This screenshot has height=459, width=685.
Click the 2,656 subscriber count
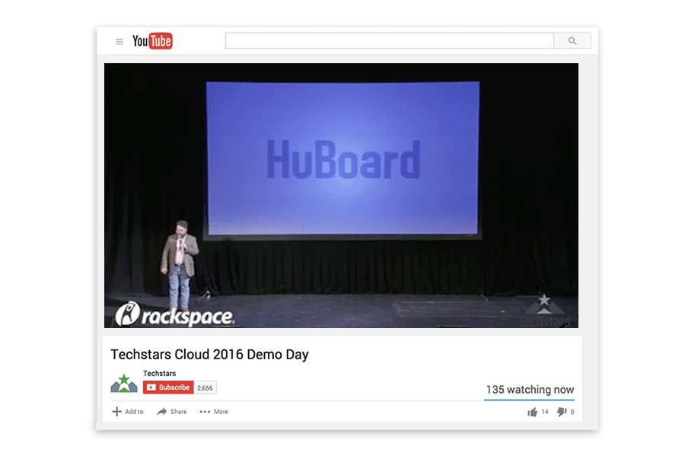(x=205, y=387)
